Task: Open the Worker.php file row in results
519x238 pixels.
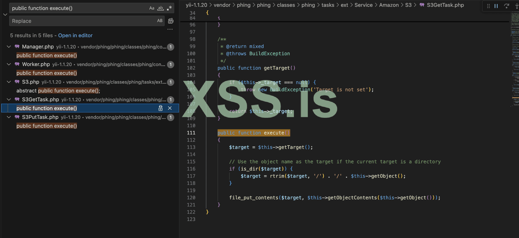Action: pyautogui.click(x=90, y=64)
